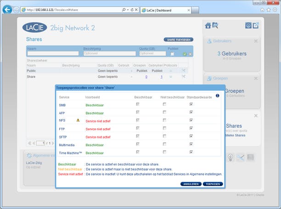
Task: Click the dashboard Home house icon
Action: 208,26
